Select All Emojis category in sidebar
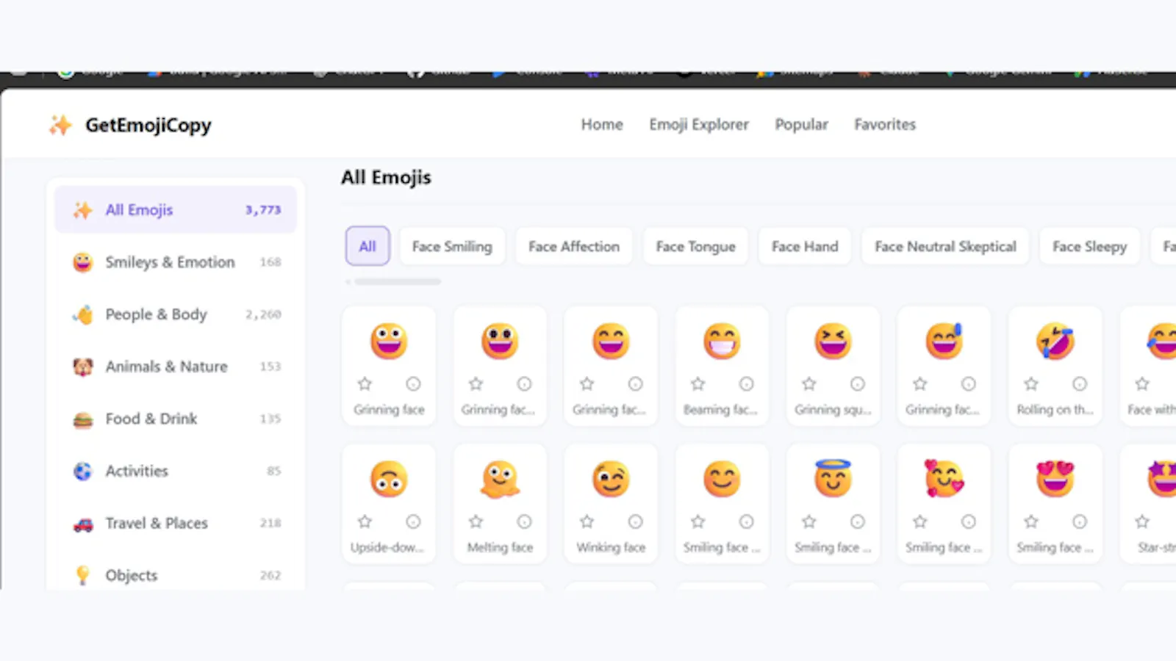Screen dimensions: 1176x661 click(x=176, y=210)
